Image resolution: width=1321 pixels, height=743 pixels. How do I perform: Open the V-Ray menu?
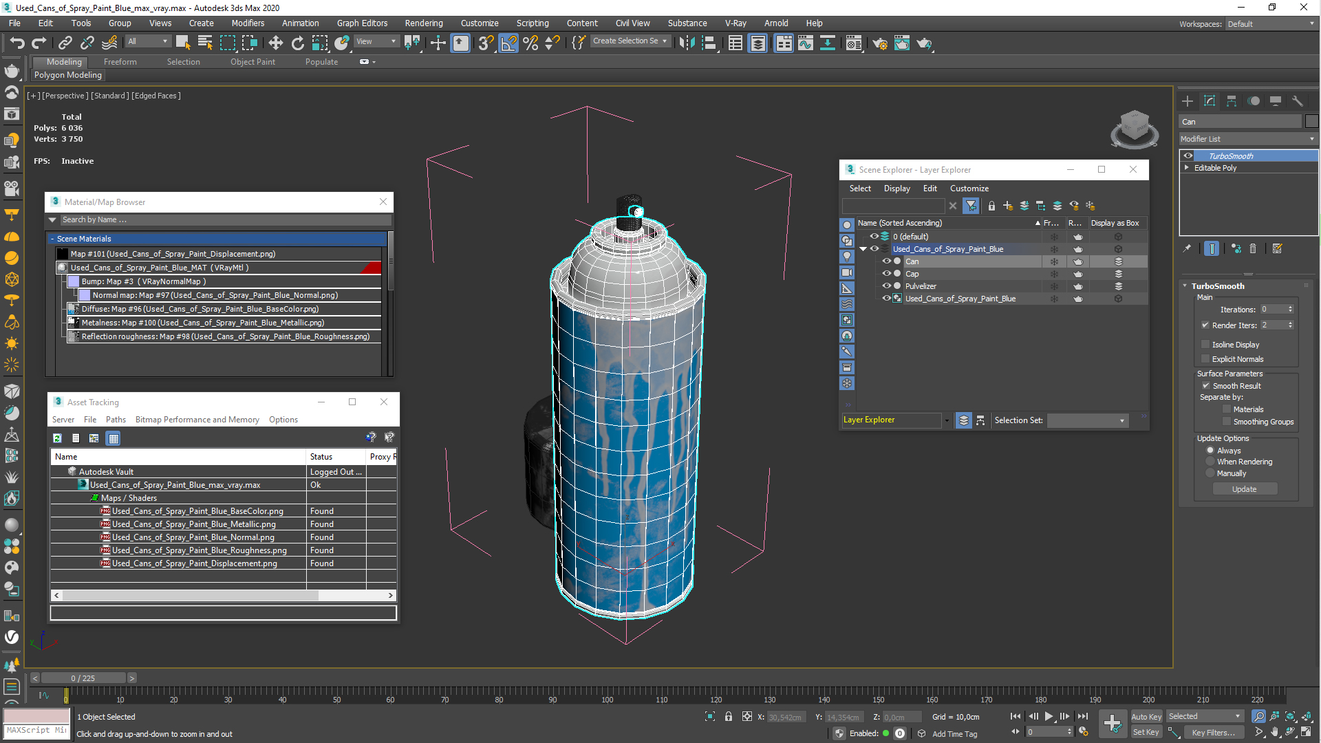pyautogui.click(x=735, y=23)
